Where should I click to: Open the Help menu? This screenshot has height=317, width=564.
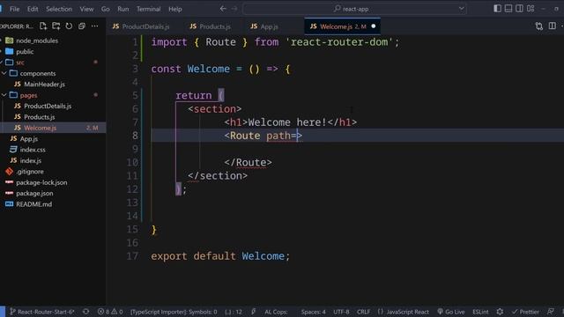click(174, 9)
